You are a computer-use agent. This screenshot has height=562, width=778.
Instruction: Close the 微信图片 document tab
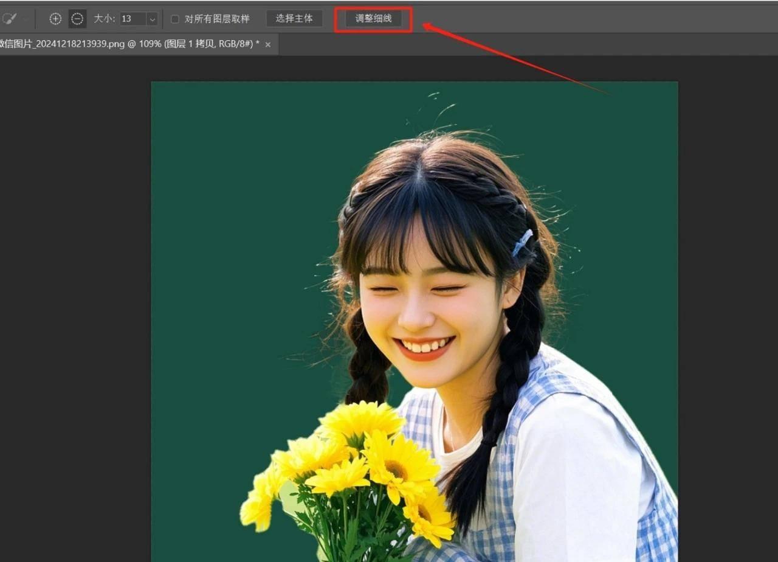(268, 44)
